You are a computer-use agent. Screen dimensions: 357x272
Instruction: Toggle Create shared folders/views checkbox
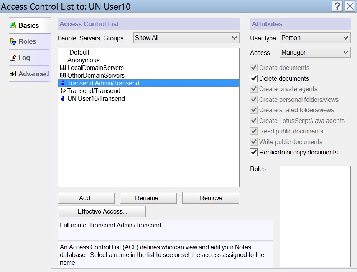tap(253, 110)
